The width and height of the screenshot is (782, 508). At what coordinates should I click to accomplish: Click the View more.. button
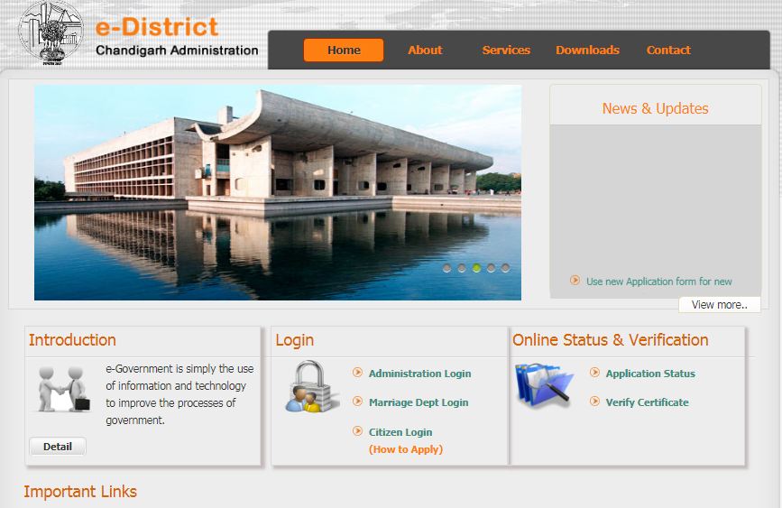pyautogui.click(x=719, y=304)
